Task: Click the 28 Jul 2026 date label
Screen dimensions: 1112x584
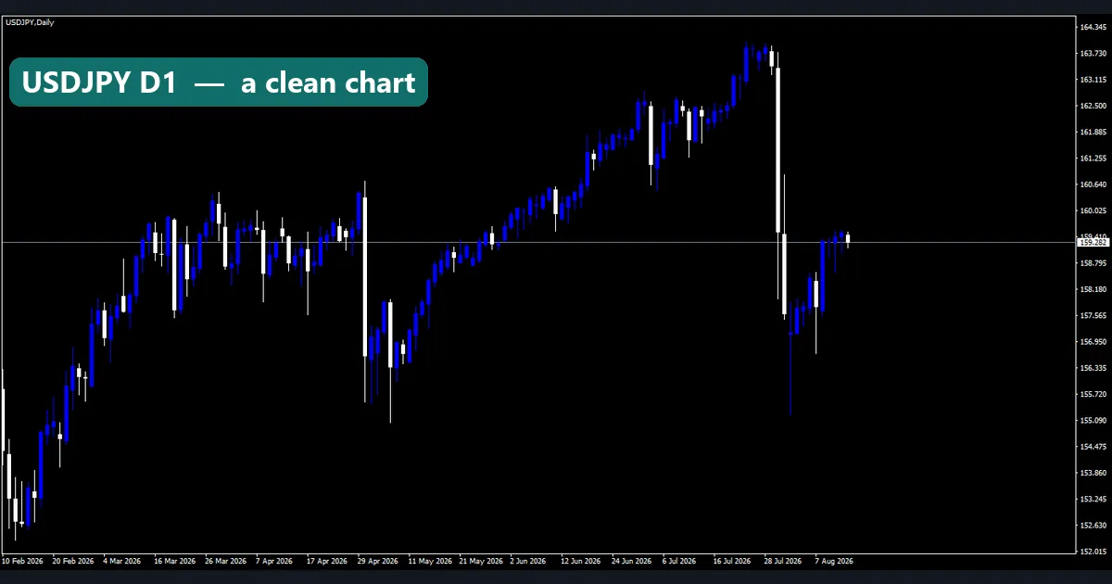Action: click(x=784, y=561)
